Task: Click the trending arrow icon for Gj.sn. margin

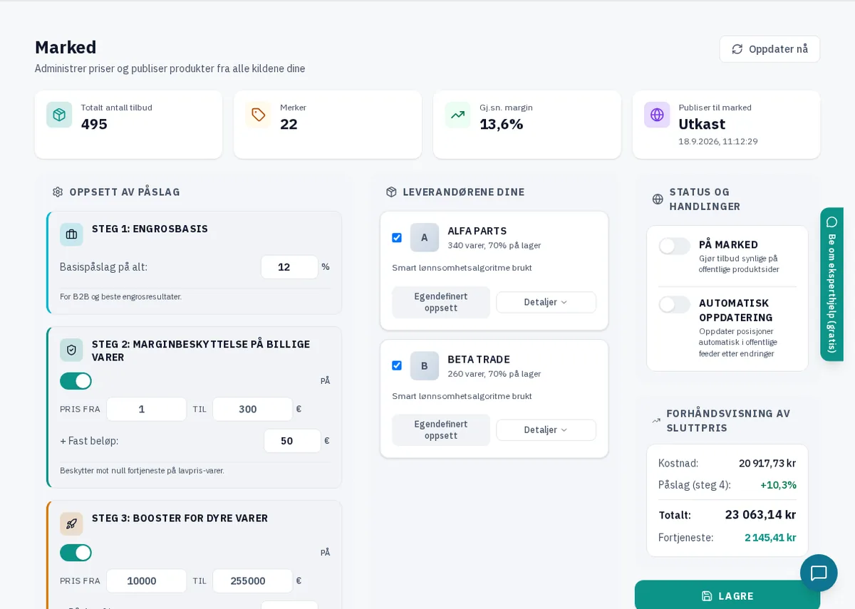Action: pos(457,115)
